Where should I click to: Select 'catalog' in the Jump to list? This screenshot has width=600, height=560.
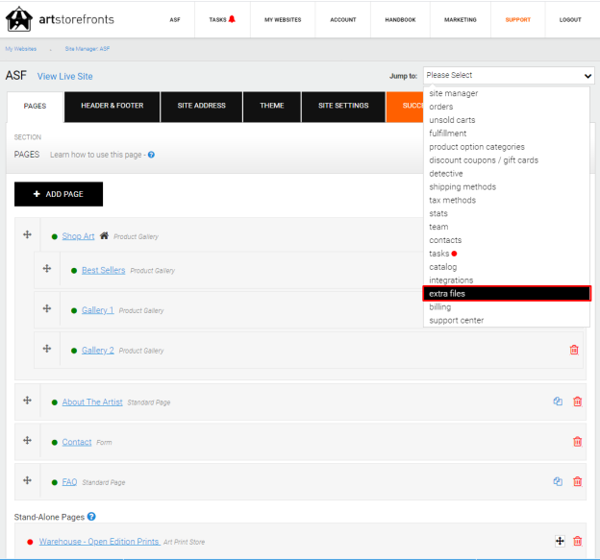click(x=506, y=267)
